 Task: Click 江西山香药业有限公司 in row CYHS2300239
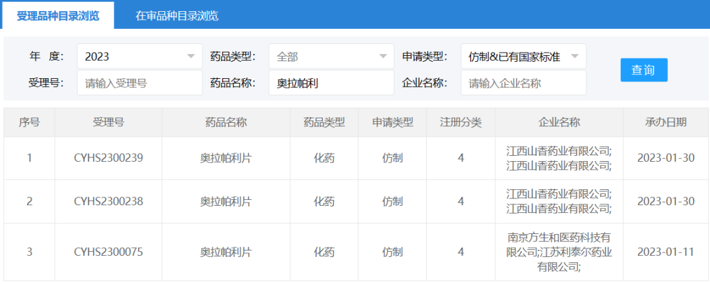(559, 158)
